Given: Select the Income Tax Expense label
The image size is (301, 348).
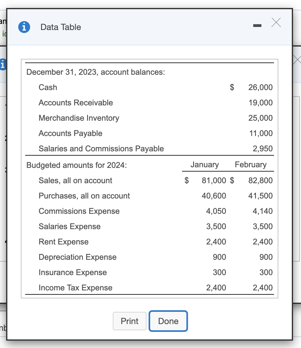Looking at the screenshot, I should point(75,288).
